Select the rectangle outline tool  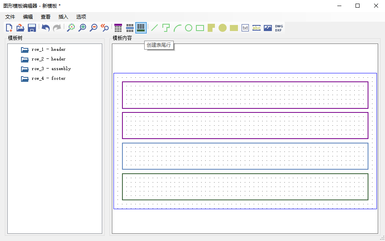(x=200, y=28)
